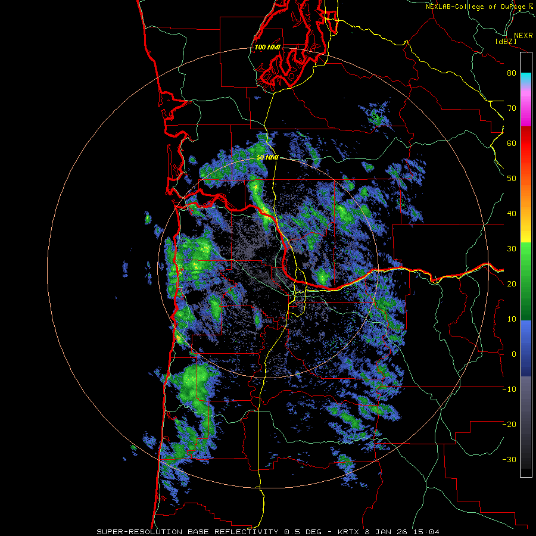Click the "50 NMI" range ring label
Screen dimensions: 536x536
click(x=267, y=157)
